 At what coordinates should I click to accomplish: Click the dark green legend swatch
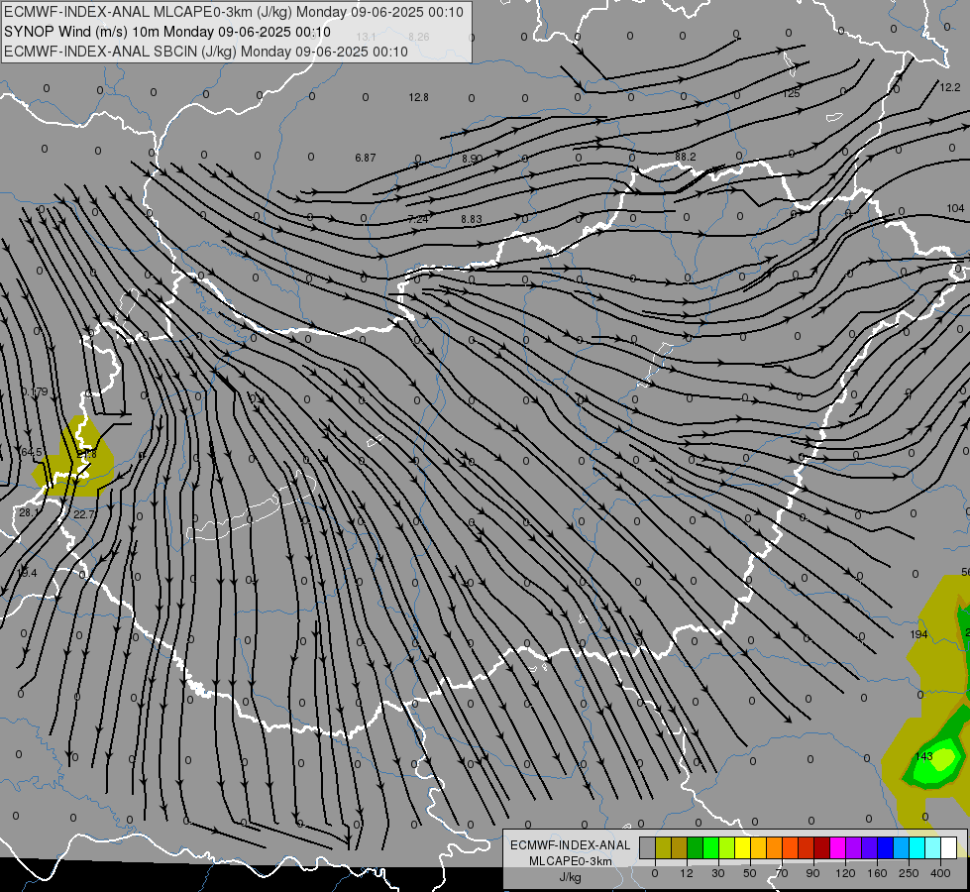tap(696, 847)
